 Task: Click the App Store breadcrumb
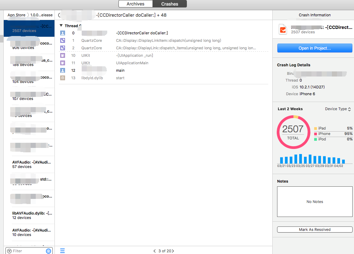[16, 15]
